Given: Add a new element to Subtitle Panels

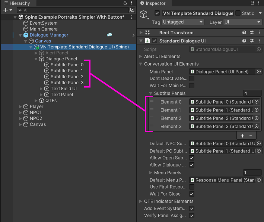Looking at the screenshot, I should pos(242,136).
